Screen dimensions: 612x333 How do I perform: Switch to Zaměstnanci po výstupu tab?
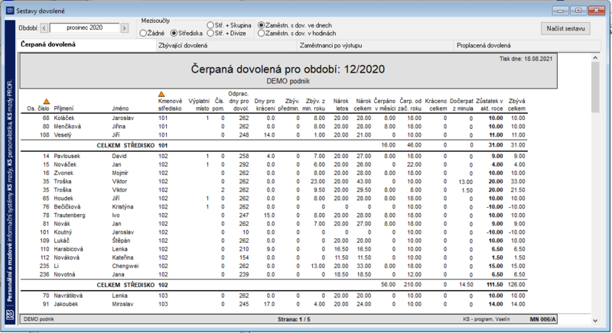(375, 46)
